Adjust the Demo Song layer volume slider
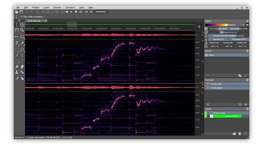 (x=231, y=116)
